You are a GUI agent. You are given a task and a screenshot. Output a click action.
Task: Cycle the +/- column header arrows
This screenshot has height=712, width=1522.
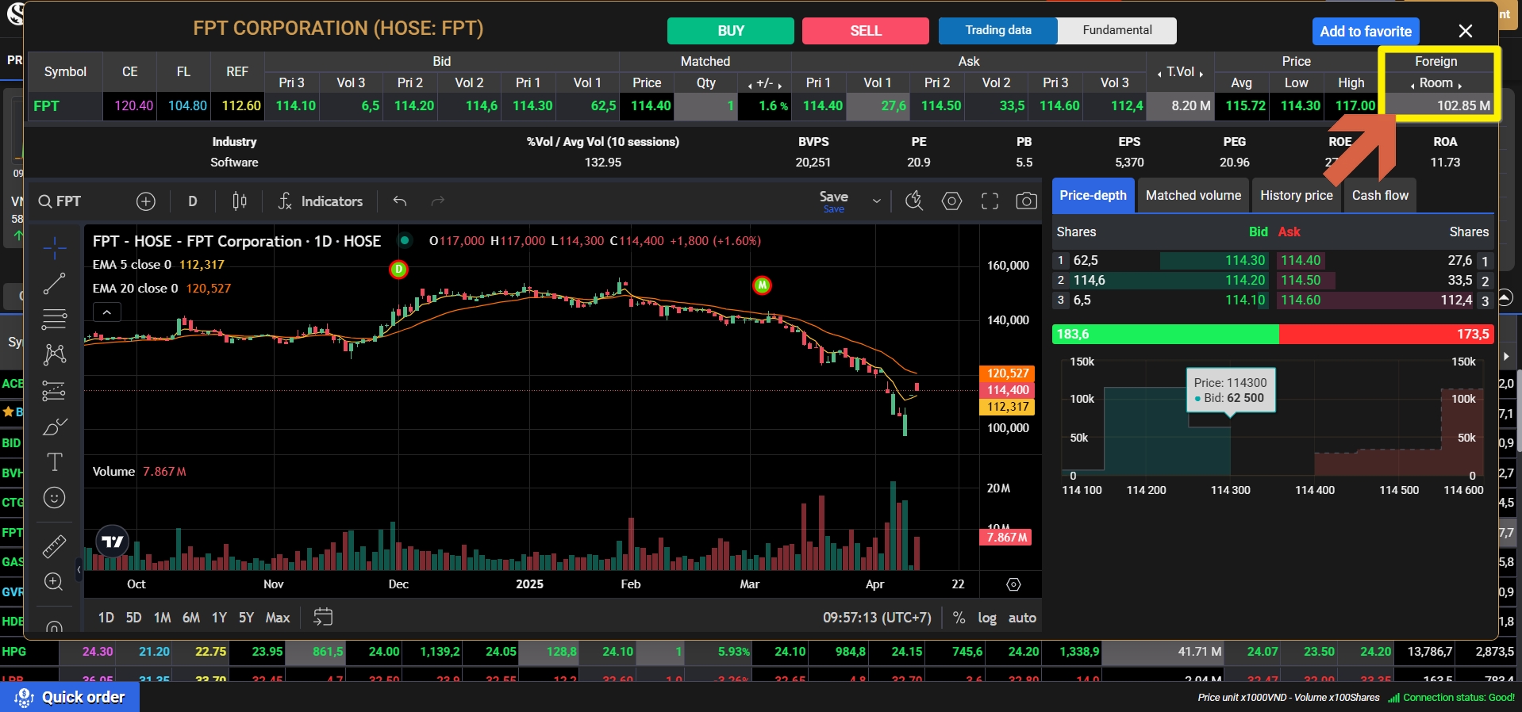[765, 82]
